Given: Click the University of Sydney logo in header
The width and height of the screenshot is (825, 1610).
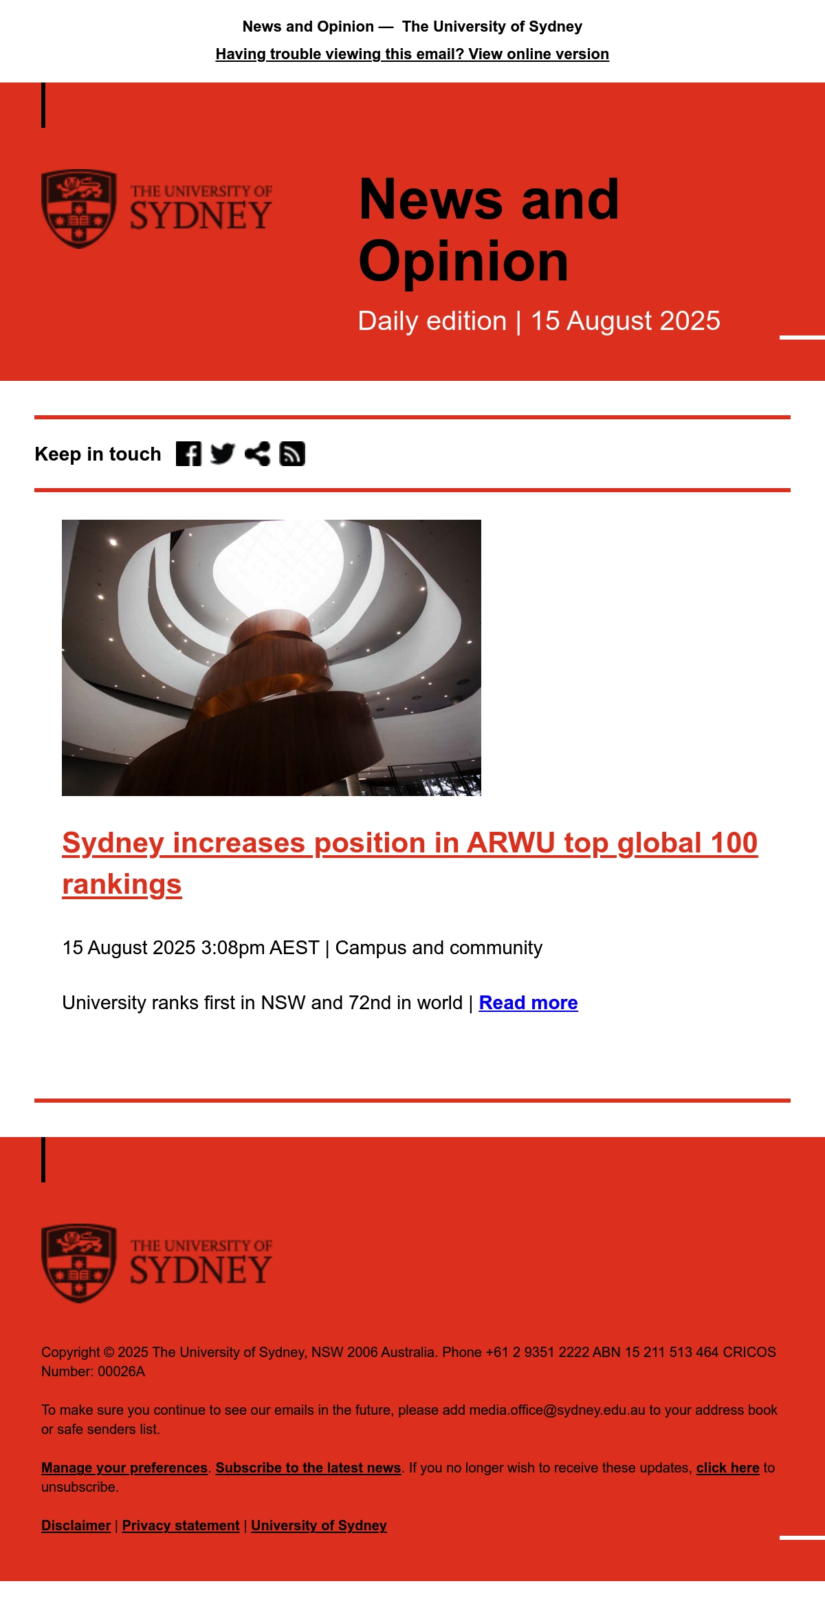Looking at the screenshot, I should point(157,209).
